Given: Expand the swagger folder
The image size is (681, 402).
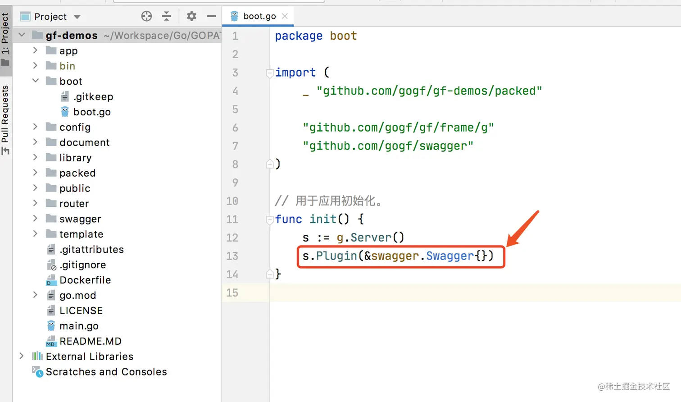Looking at the screenshot, I should 35,219.
